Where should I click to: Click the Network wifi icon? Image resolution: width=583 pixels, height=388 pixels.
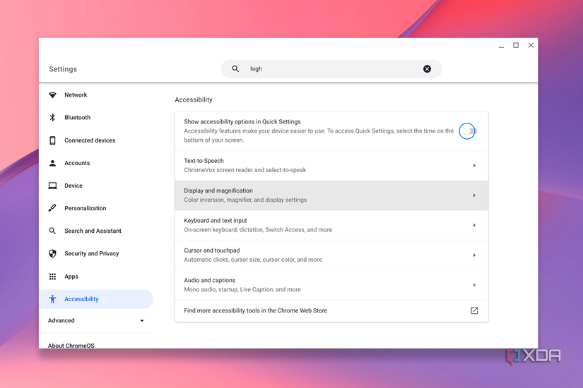pyautogui.click(x=52, y=95)
